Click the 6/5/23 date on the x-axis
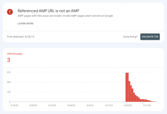The image size is (167, 114). 90,106
